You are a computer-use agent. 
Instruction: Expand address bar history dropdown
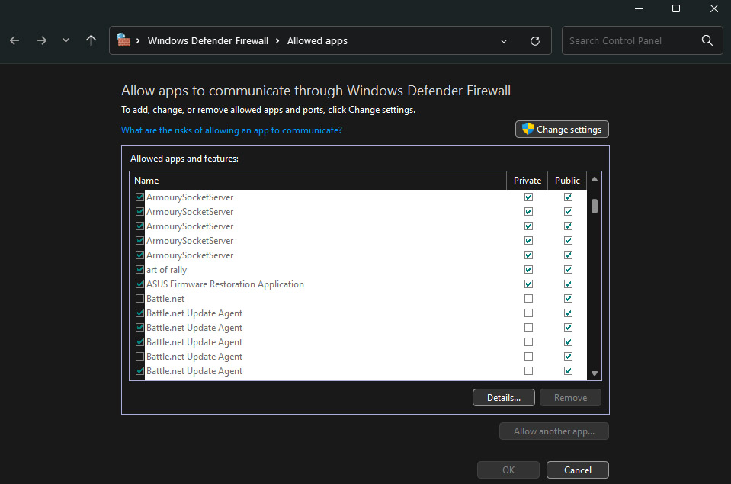504,41
